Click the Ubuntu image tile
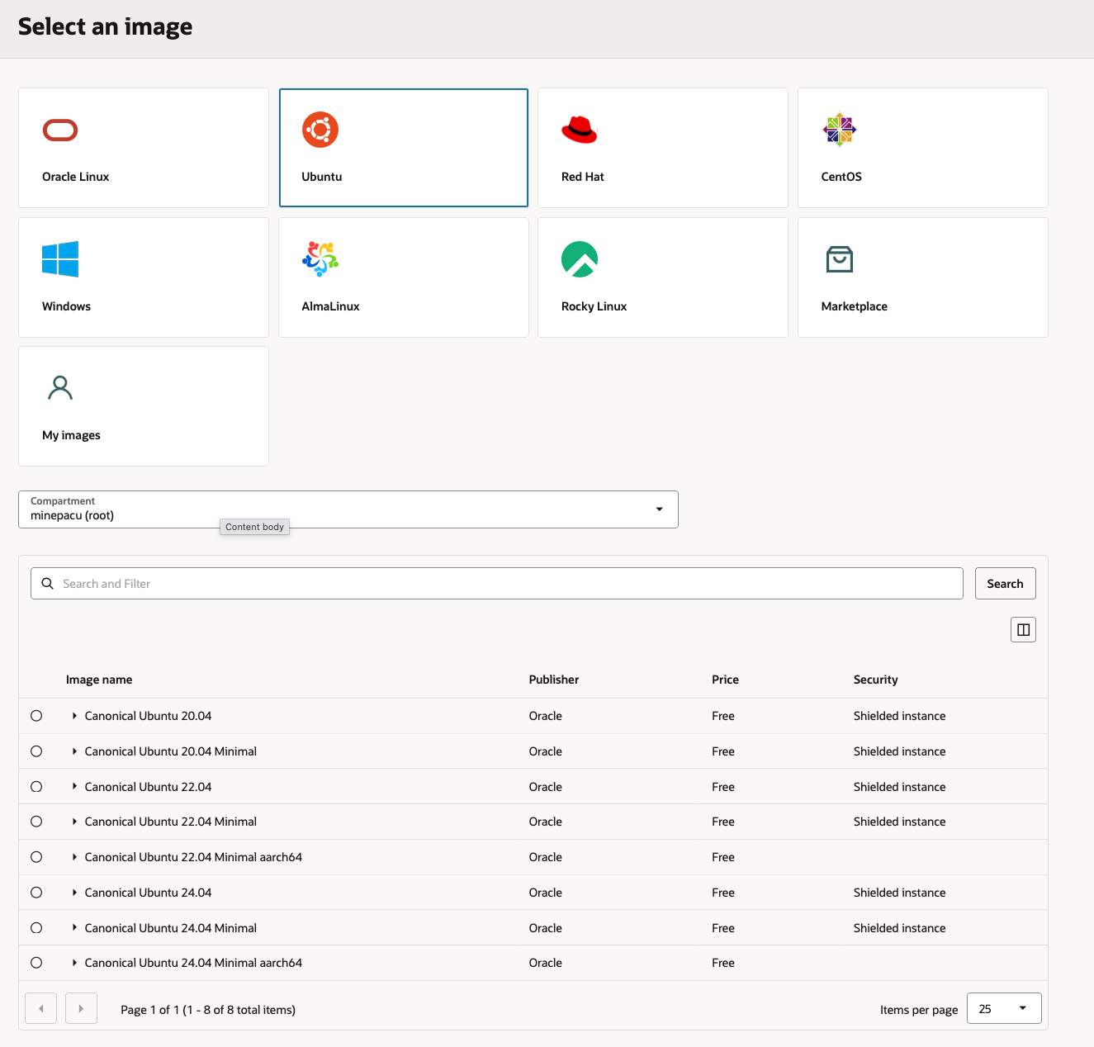The image size is (1094, 1047). click(x=403, y=148)
